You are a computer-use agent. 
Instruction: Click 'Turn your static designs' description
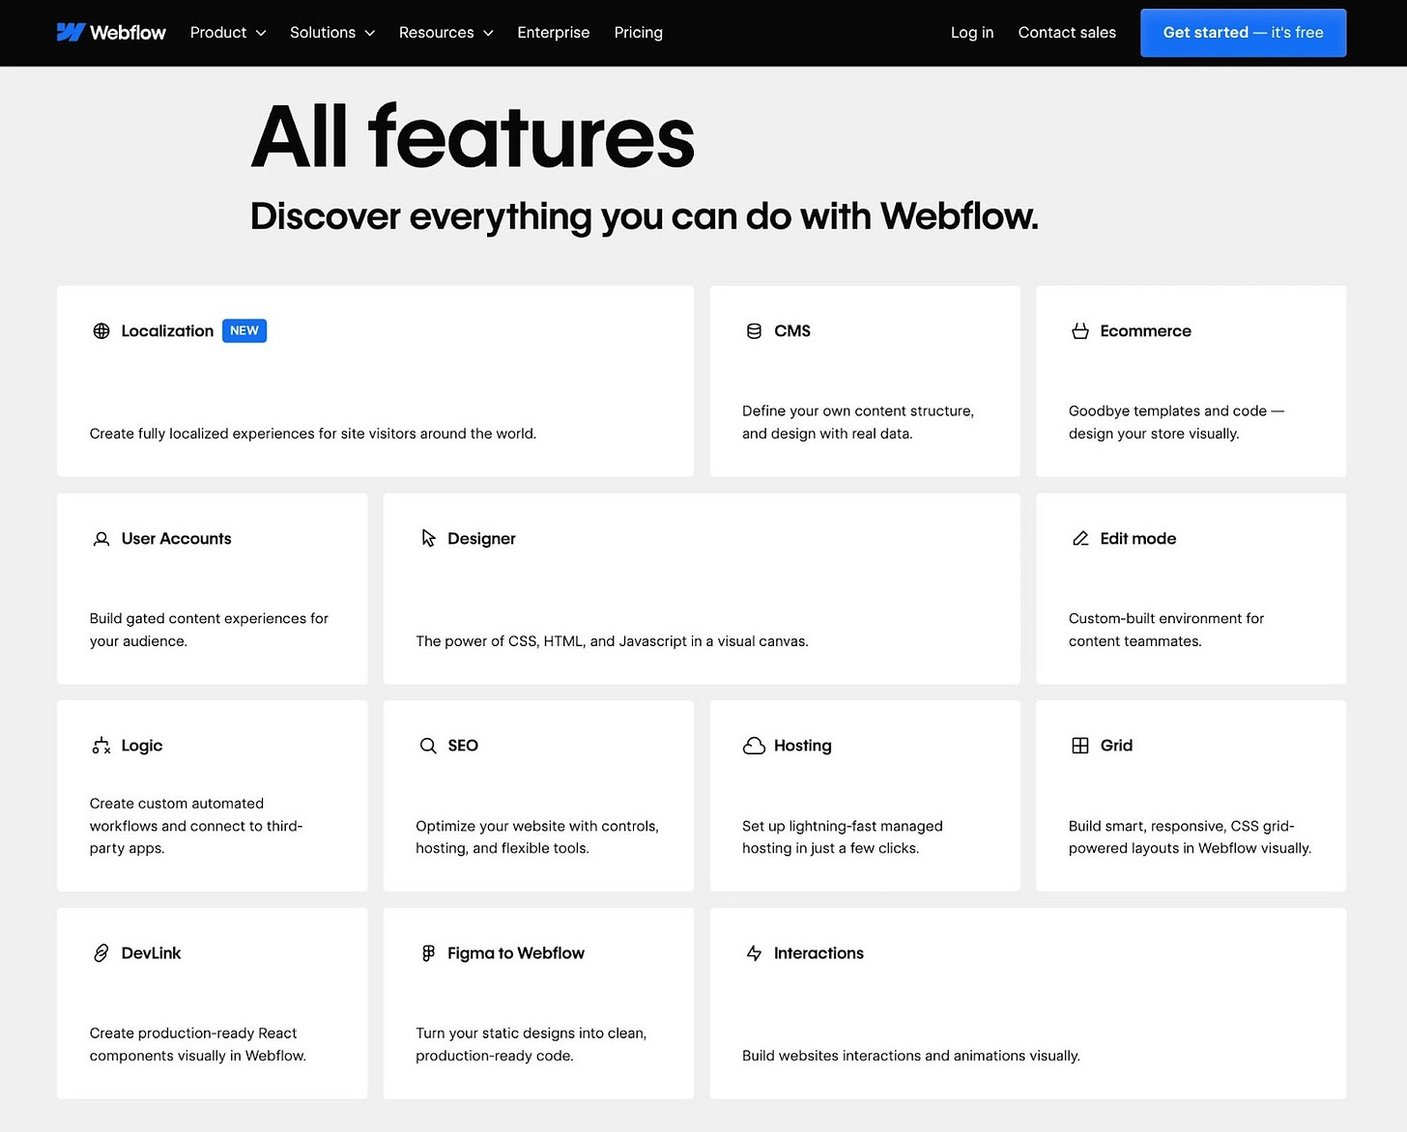tap(531, 1044)
